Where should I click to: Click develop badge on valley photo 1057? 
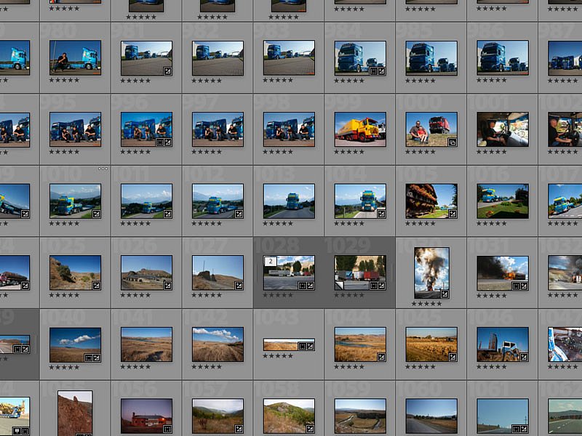[239, 429]
